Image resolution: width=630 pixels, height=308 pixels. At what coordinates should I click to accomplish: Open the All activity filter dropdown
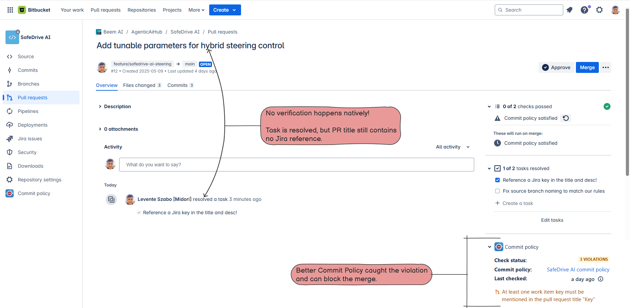pos(453,147)
